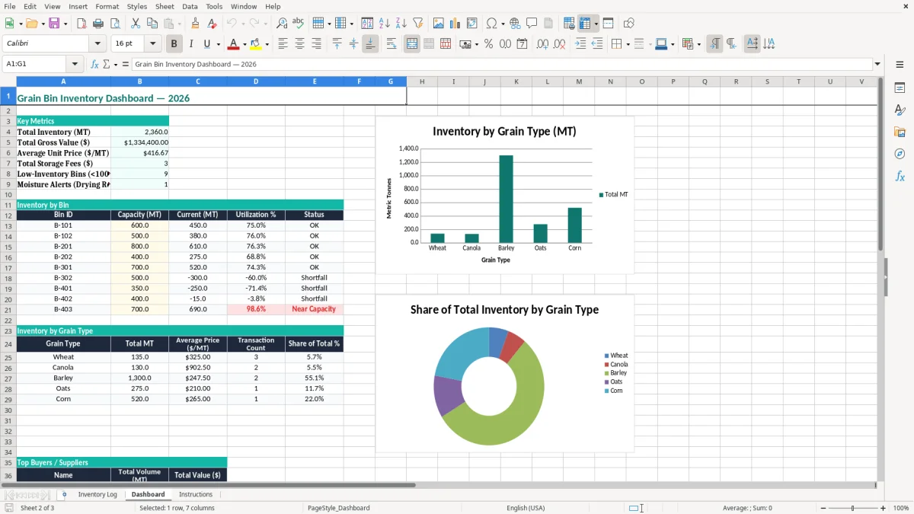This screenshot has width=914, height=514.
Task: Format selection as date
Action: [x=522, y=44]
